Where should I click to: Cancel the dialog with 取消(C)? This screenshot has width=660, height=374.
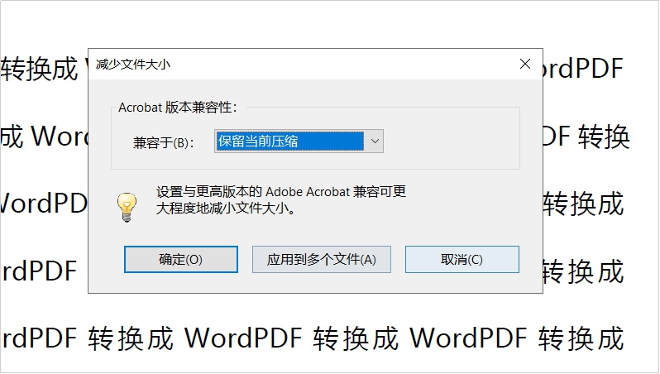462,260
